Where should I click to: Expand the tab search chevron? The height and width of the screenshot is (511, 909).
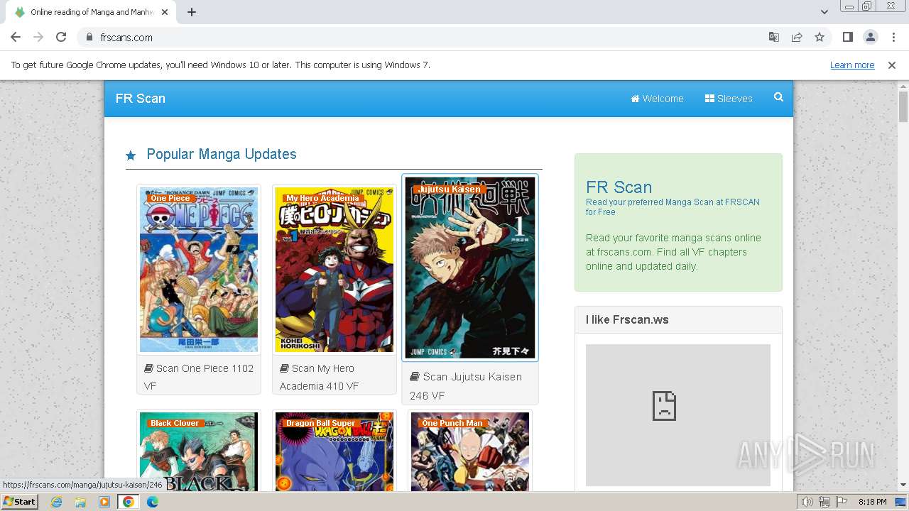(x=824, y=12)
